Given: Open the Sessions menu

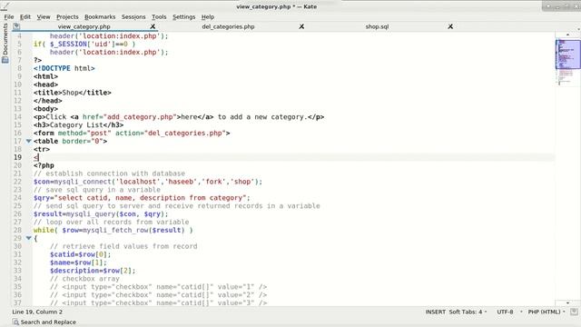Looking at the screenshot, I should pos(133,16).
